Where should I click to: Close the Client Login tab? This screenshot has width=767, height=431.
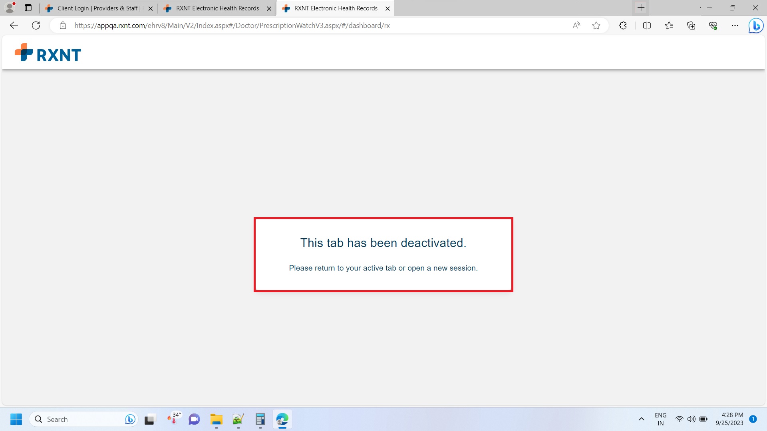(x=151, y=8)
